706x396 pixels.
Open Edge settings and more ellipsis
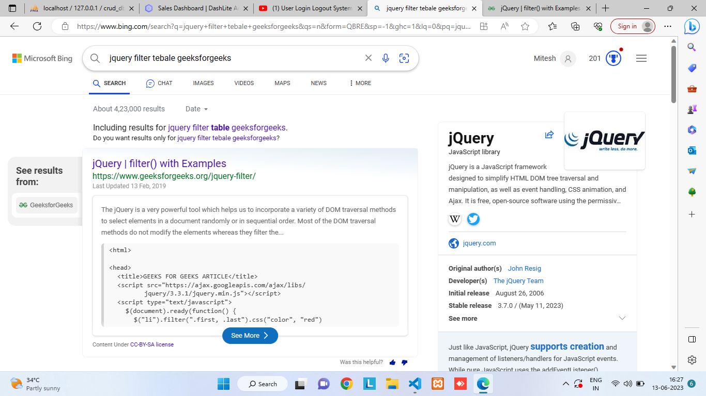tap(668, 26)
